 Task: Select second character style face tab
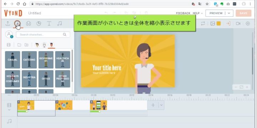tap(44, 45)
